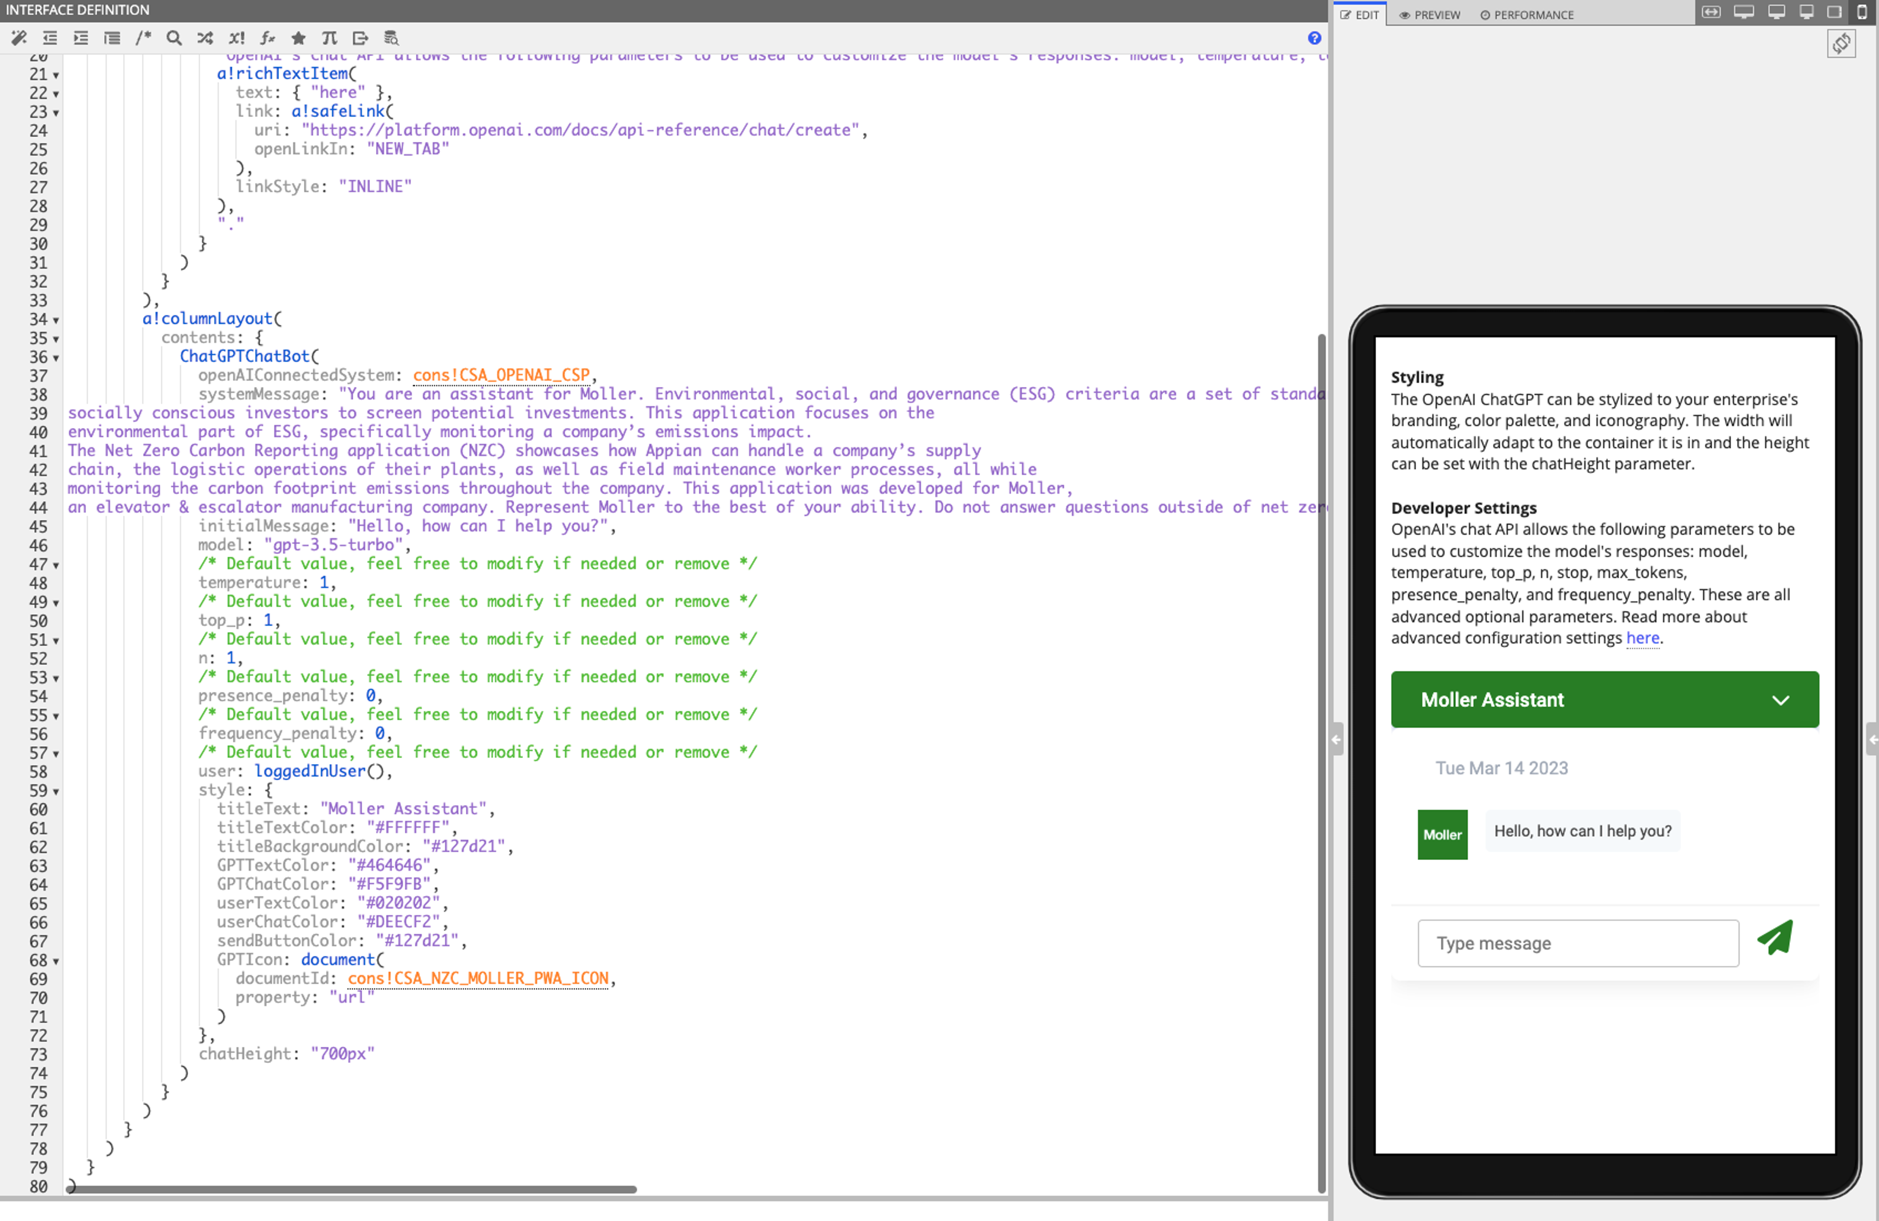The width and height of the screenshot is (1879, 1221).
Task: Click the green send message arrow
Action: (1776, 938)
